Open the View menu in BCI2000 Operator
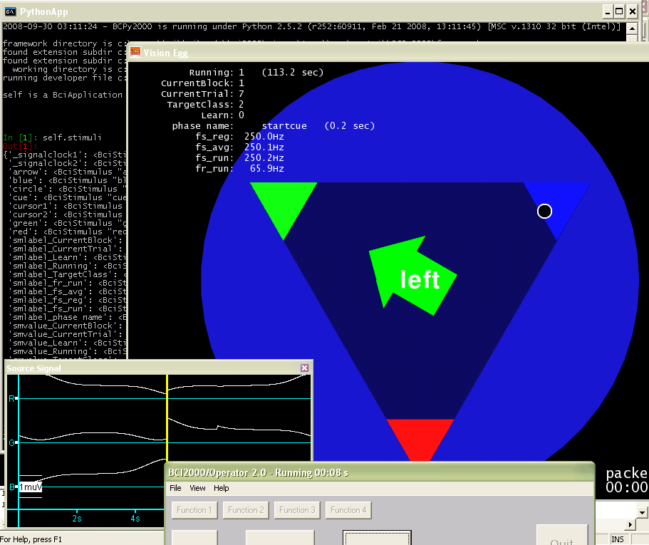 coord(197,488)
